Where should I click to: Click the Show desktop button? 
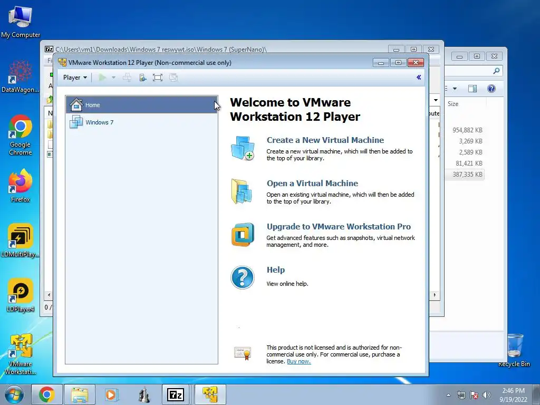coord(536,394)
